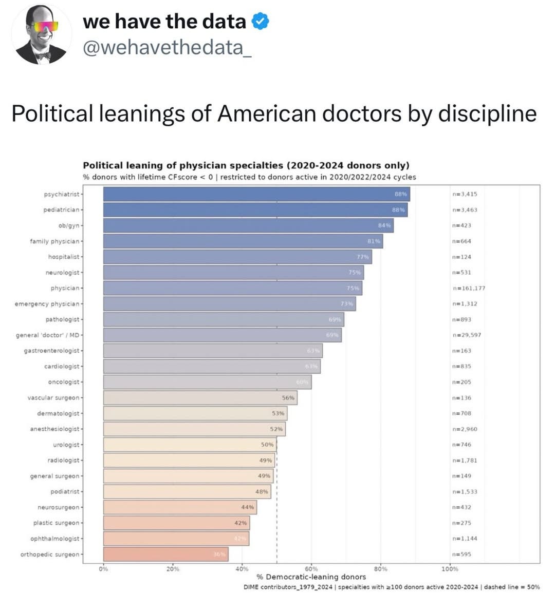Open the @wehavethedata_ handle
The width and height of the screenshot is (555, 612).
167,48
